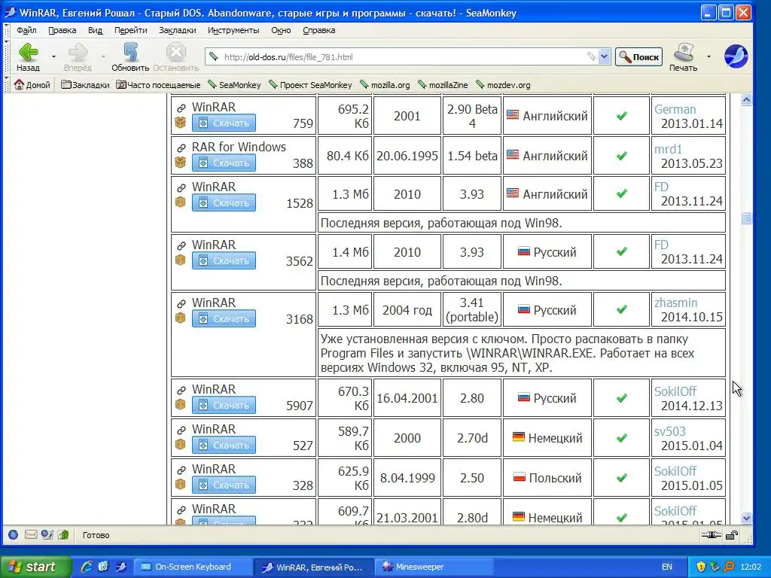The width and height of the screenshot is (771, 578).
Task: Click the SeaMonkey throbber logo icon
Action: click(736, 56)
